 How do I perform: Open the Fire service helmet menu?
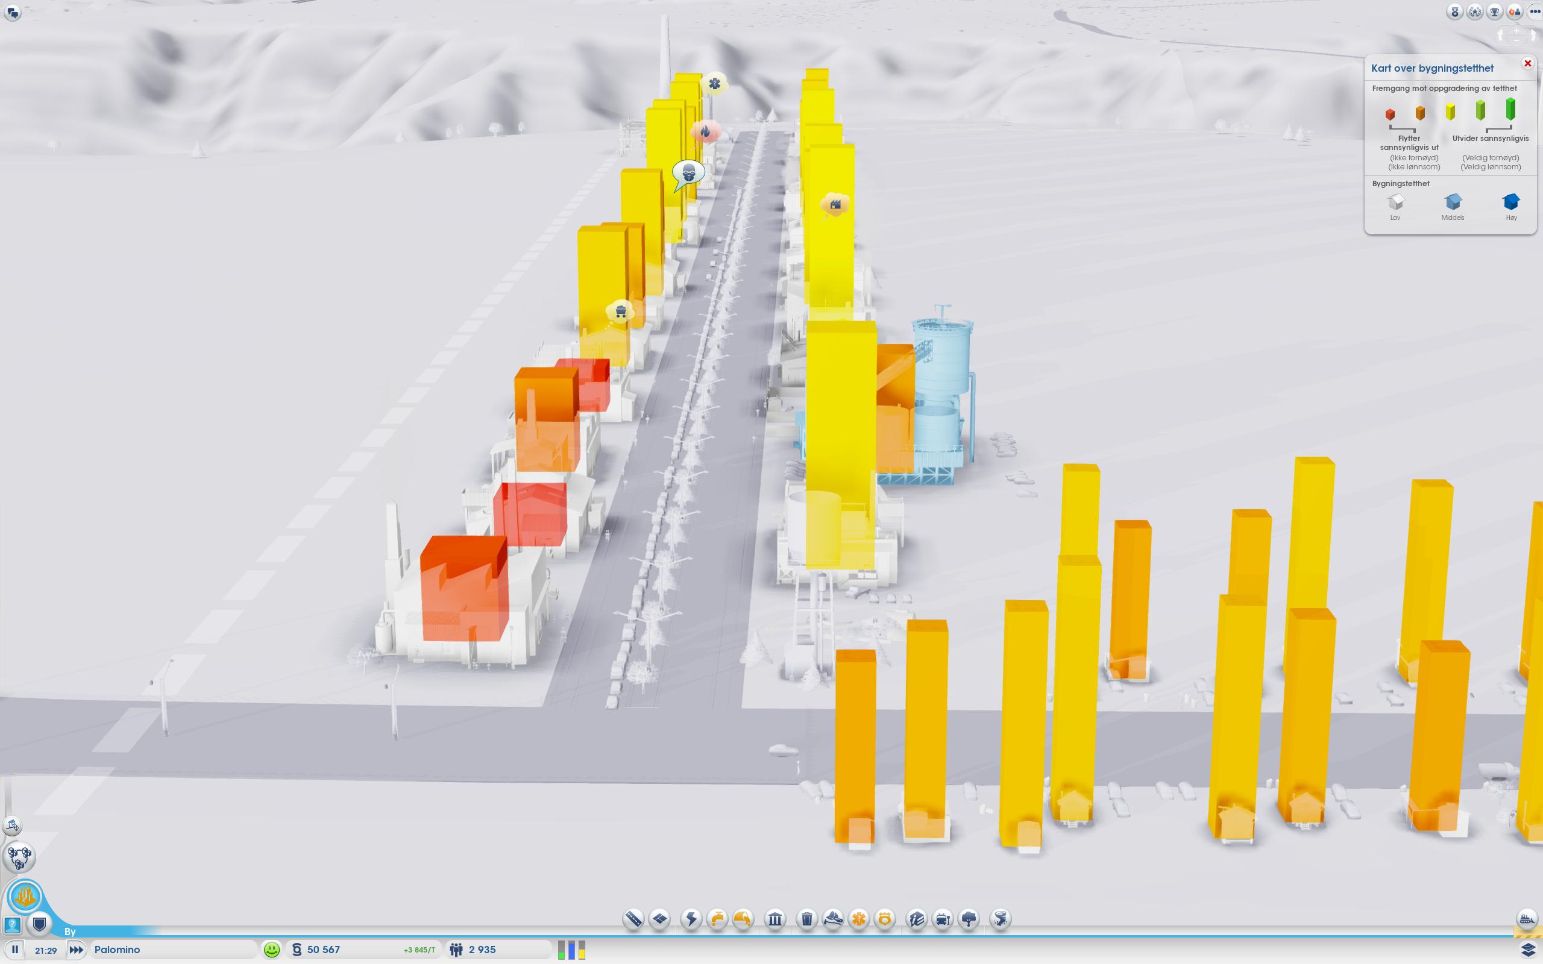click(x=833, y=919)
